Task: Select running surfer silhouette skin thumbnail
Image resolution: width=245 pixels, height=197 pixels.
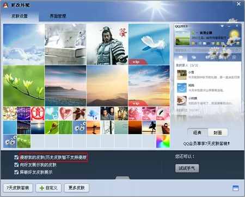Action: pyautogui.click(x=149, y=128)
